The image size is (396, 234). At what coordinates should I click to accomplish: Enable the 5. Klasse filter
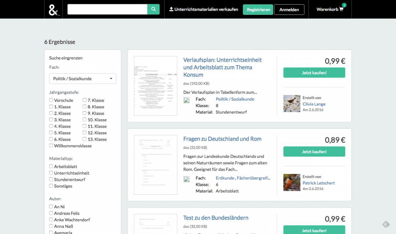pos(51,133)
